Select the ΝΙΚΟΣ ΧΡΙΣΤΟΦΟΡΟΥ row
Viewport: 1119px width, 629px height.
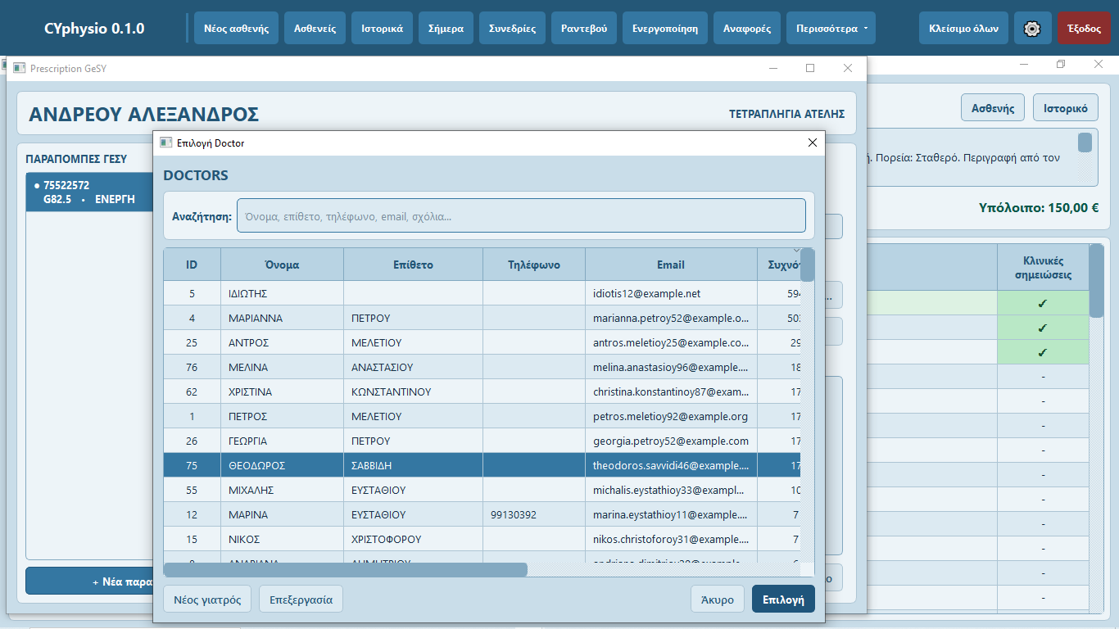coord(482,539)
